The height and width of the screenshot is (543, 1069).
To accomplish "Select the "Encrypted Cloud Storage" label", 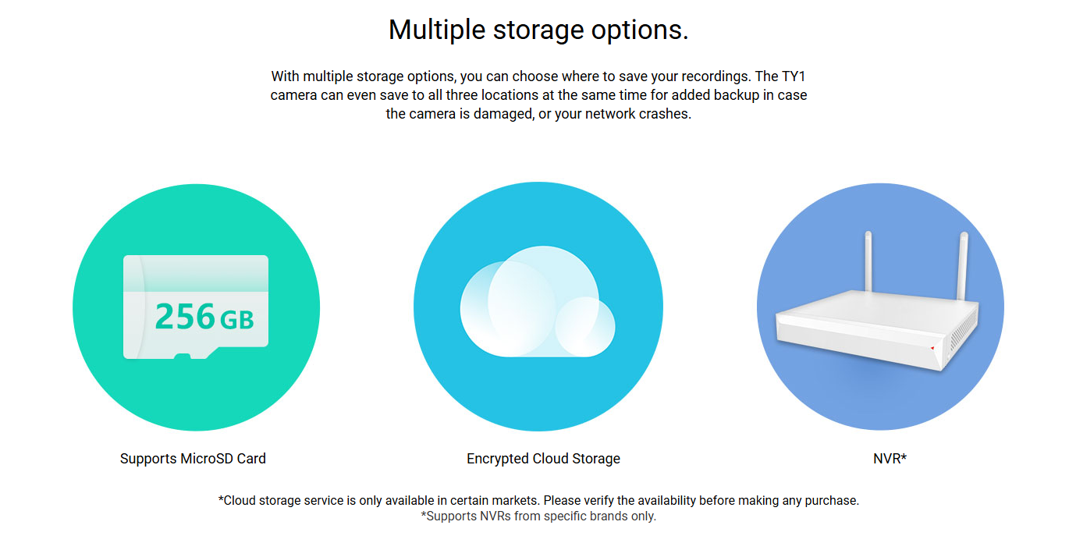I will pyautogui.click(x=543, y=459).
